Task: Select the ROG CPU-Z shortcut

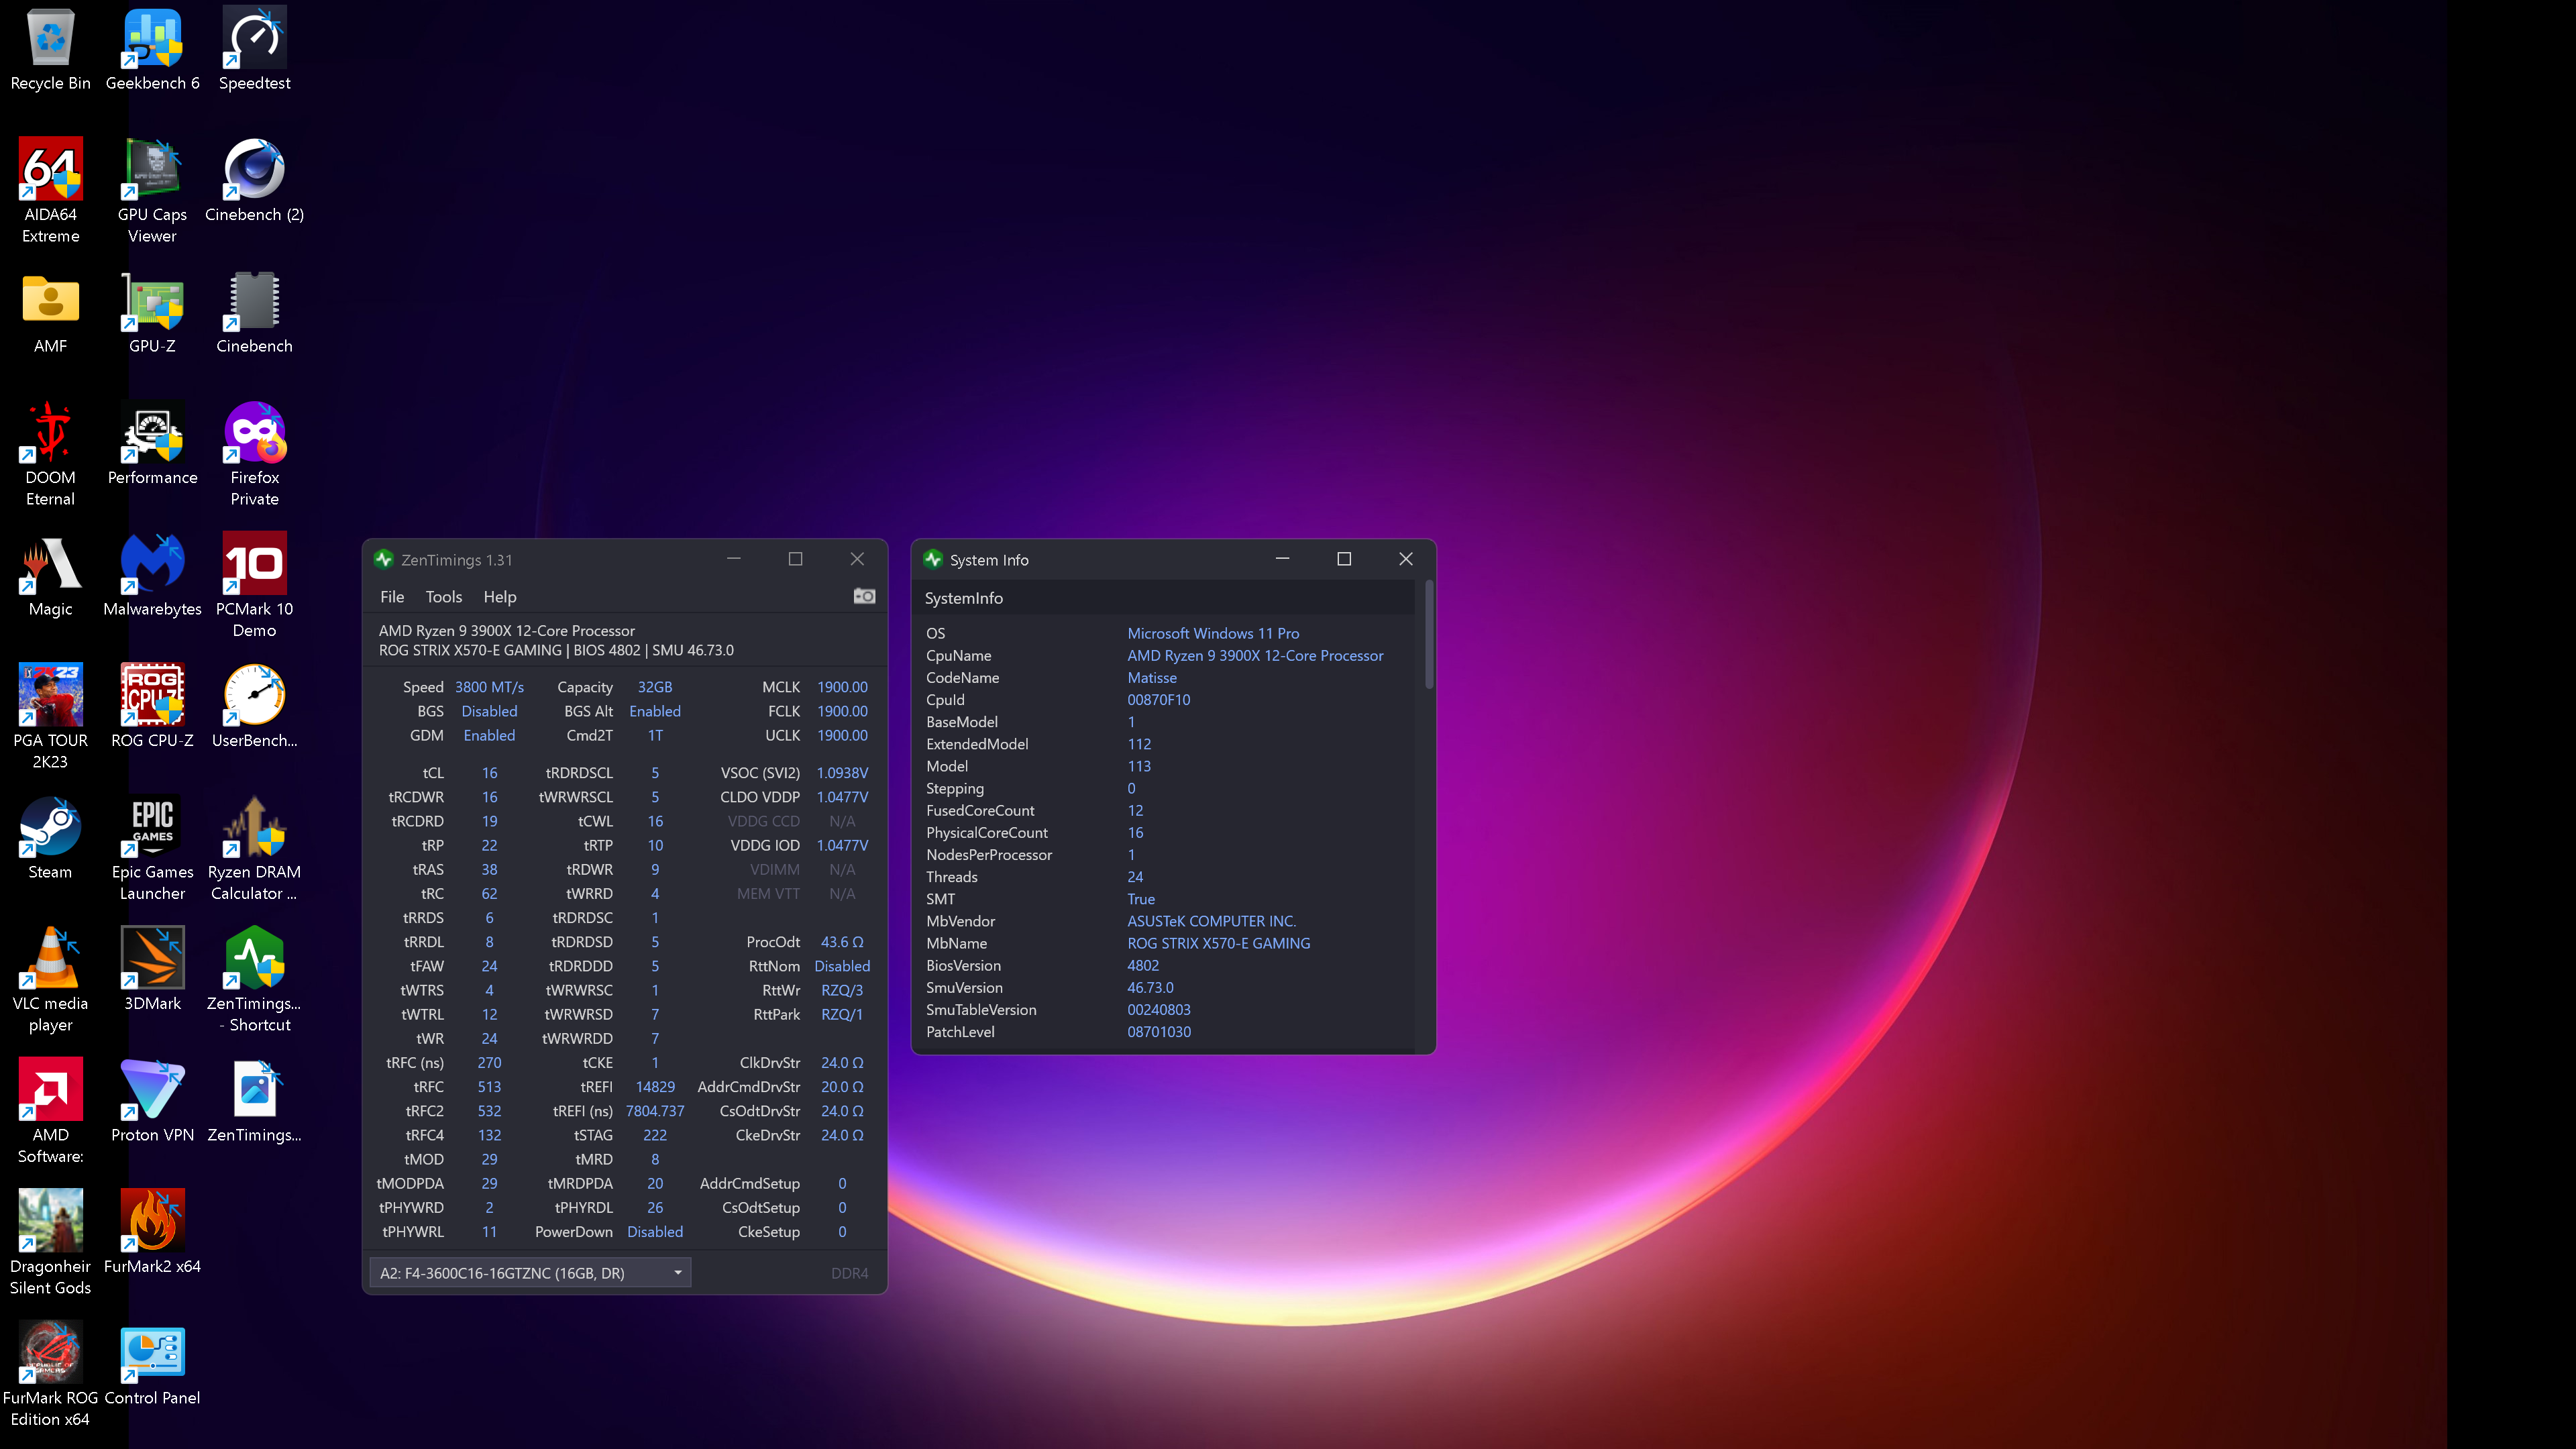Action: [x=152, y=707]
